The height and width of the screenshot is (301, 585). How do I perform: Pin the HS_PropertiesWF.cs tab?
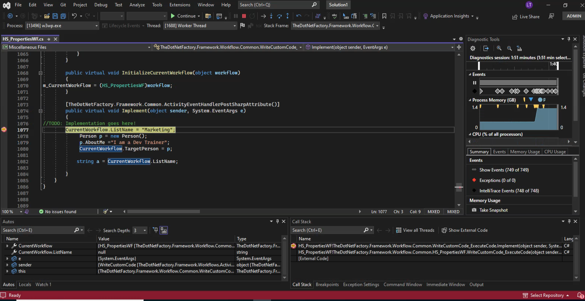point(49,39)
